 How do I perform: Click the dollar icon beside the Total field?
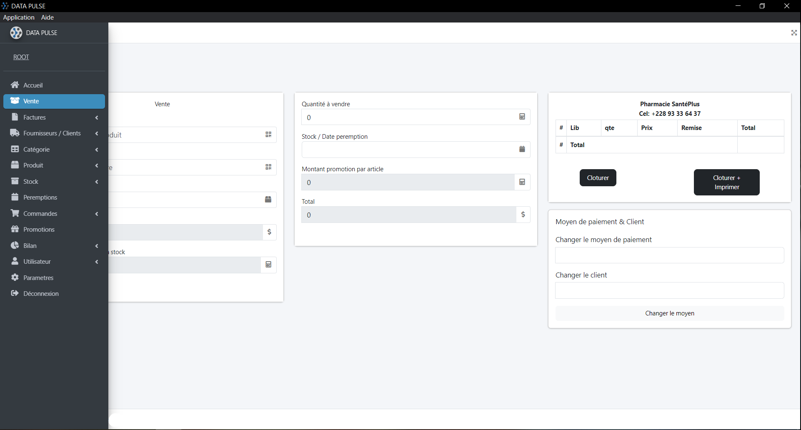coord(523,215)
